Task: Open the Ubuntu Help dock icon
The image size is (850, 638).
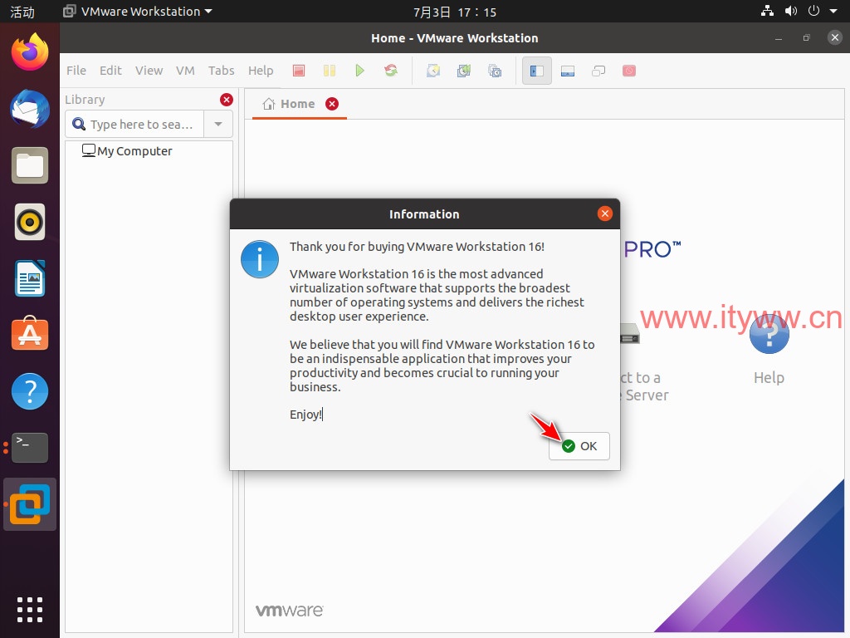Action: tap(30, 391)
